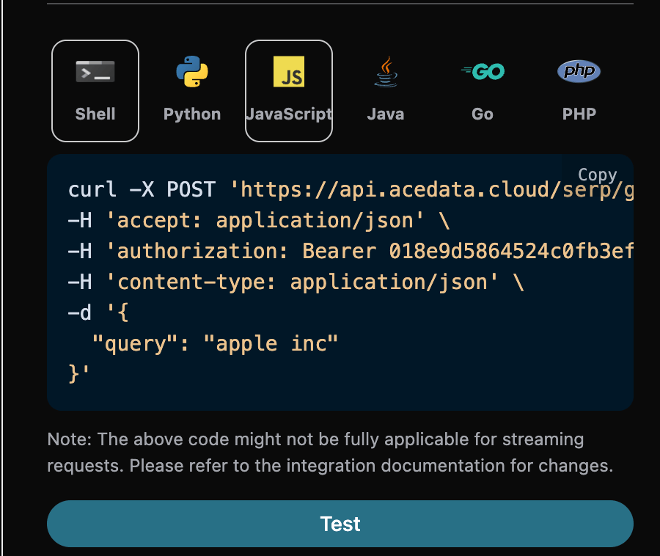Copy the code snippet
Image resolution: width=660 pixels, height=556 pixels.
pyautogui.click(x=597, y=175)
